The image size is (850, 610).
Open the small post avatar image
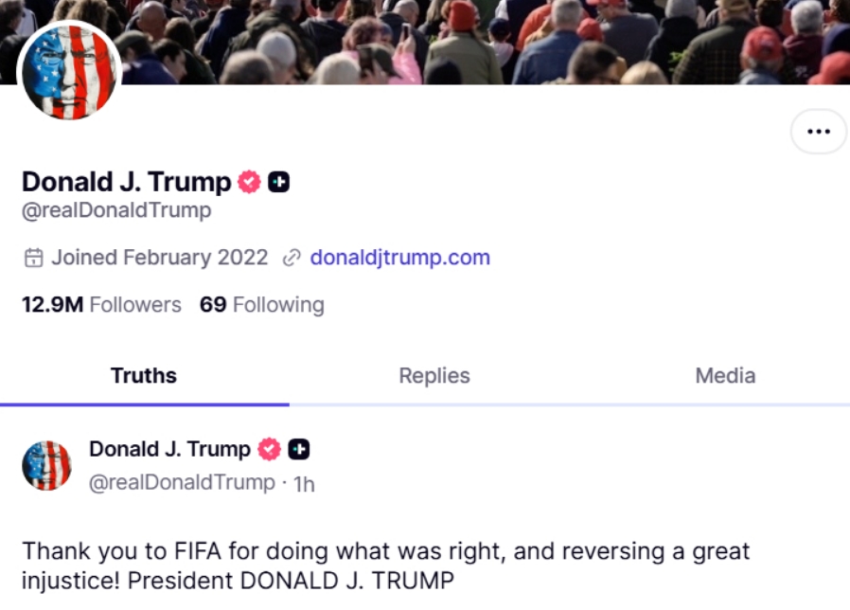pyautogui.click(x=46, y=466)
